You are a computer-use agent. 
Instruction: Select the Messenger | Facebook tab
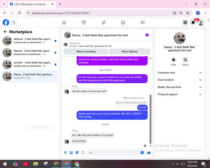(32, 4)
